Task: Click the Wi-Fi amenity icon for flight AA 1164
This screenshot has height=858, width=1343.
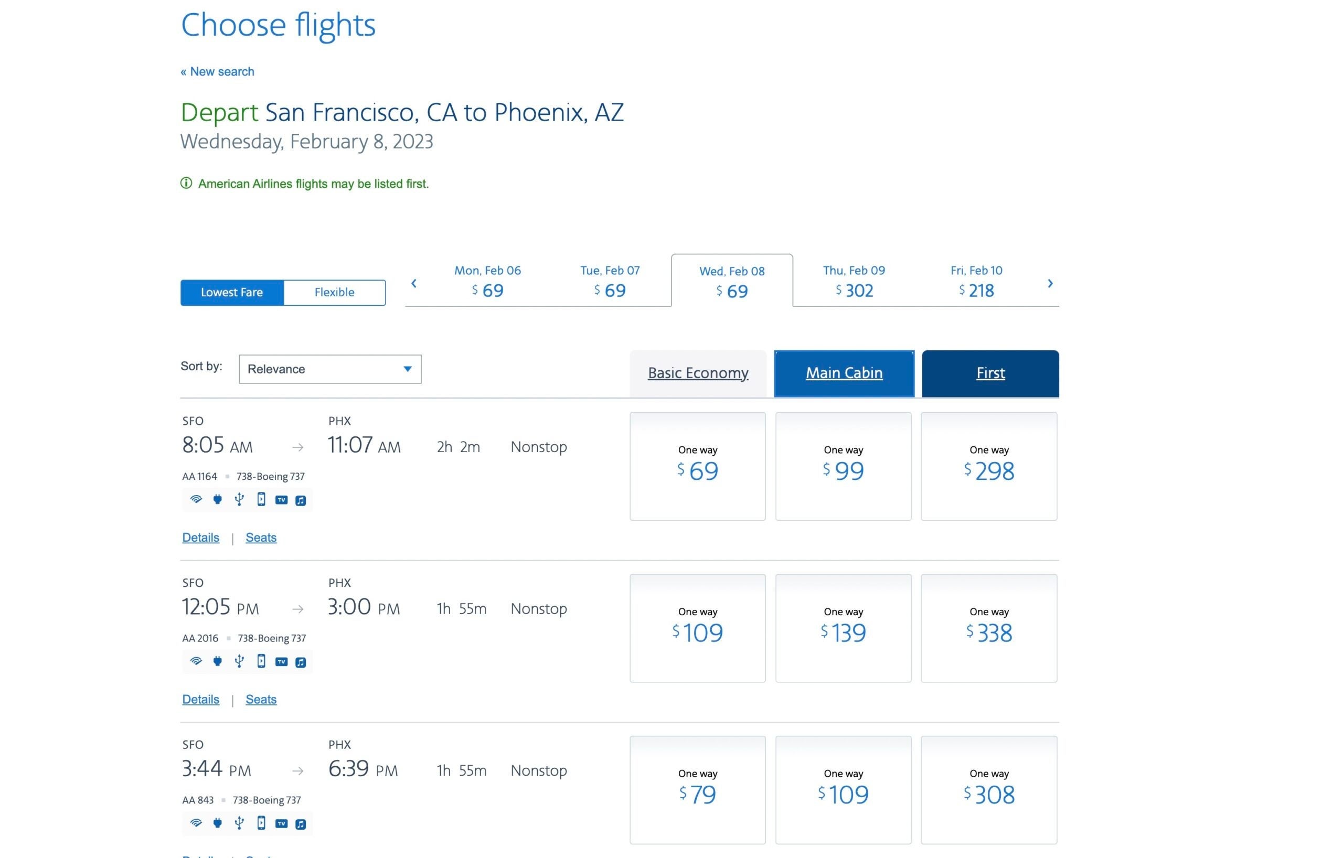Action: [196, 499]
